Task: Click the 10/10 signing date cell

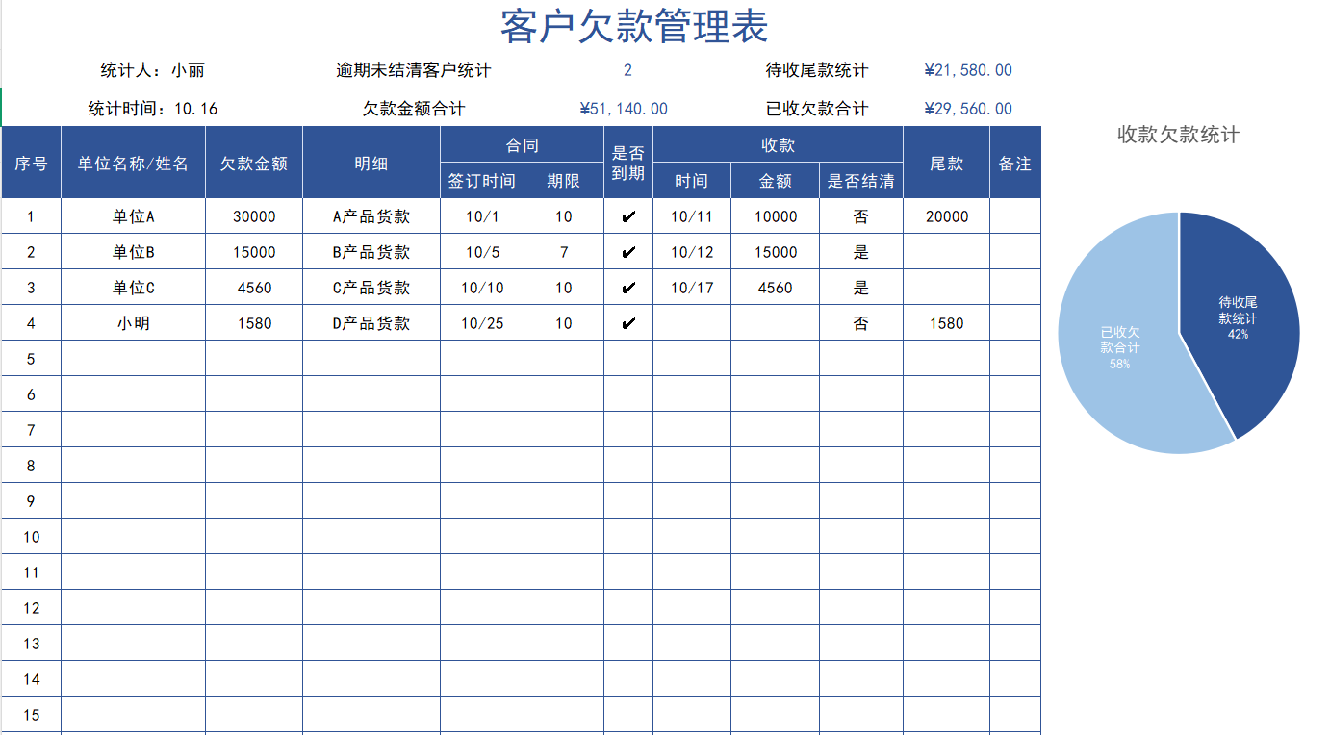Action: click(x=482, y=288)
